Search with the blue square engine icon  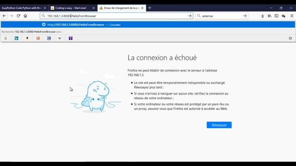click(49, 38)
